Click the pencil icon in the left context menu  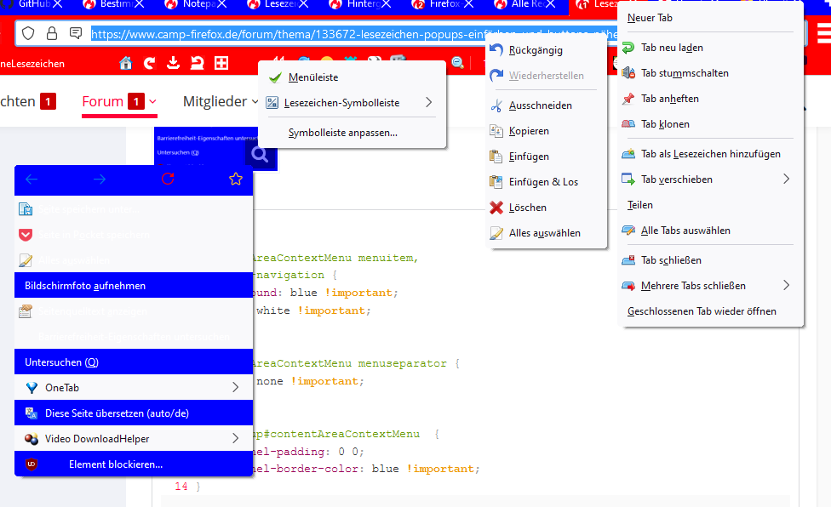click(26, 259)
